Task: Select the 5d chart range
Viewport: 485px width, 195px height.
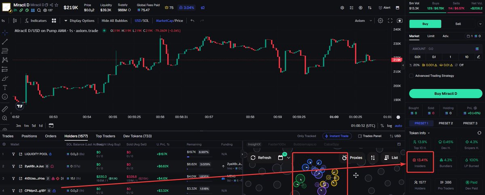Action: click(x=33, y=126)
